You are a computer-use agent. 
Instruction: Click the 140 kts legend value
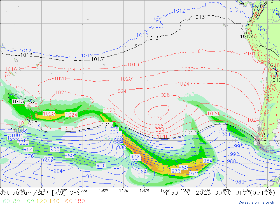click(54, 201)
